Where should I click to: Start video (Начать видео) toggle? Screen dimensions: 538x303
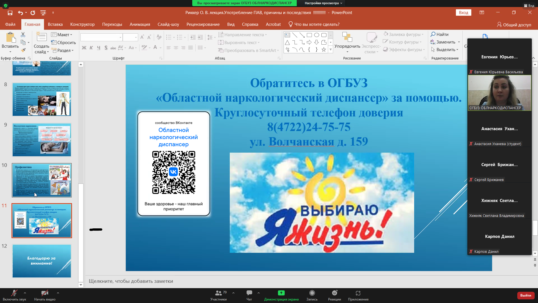click(x=45, y=295)
